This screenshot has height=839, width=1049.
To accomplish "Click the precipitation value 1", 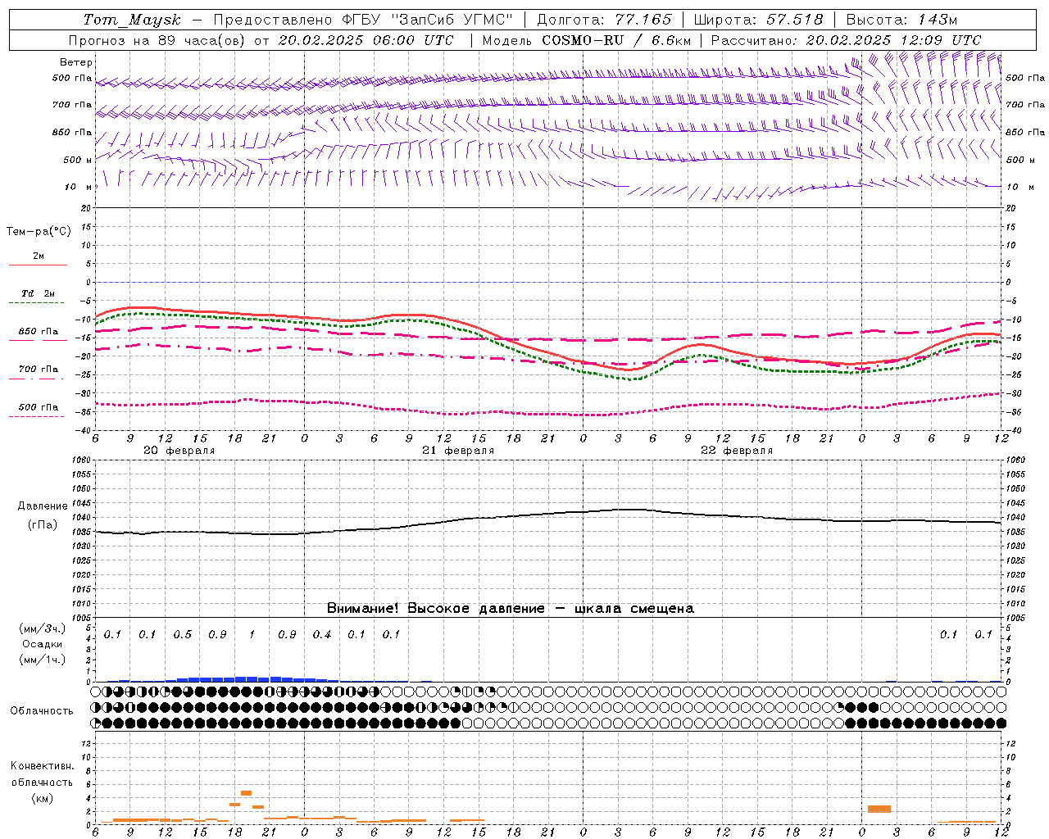I will pos(252,635).
